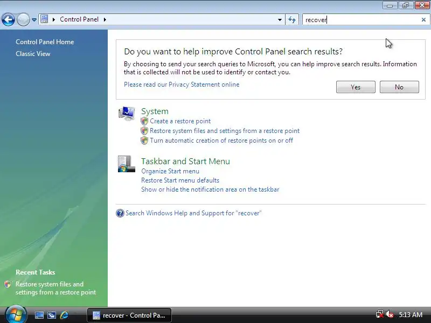Image resolution: width=431 pixels, height=323 pixels.
Task: Launch Internet Explorer from quick launch
Action: pyautogui.click(x=64, y=315)
